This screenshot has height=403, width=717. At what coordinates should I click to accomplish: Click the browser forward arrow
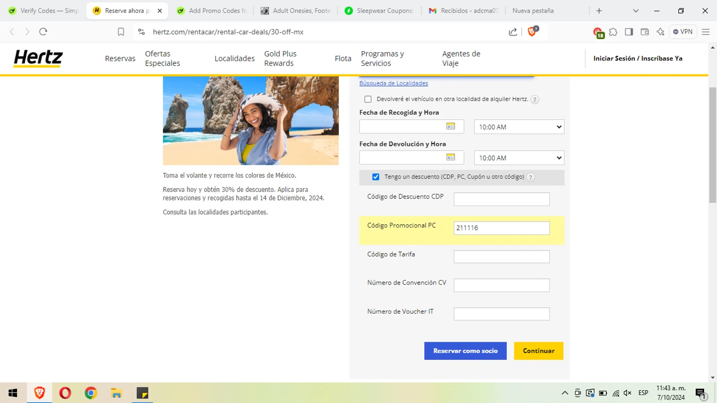[x=27, y=32]
